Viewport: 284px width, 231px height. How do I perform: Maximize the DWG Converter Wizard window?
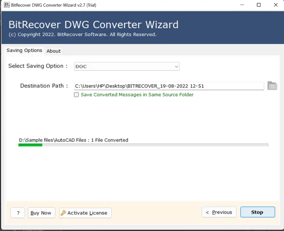coord(259,5)
